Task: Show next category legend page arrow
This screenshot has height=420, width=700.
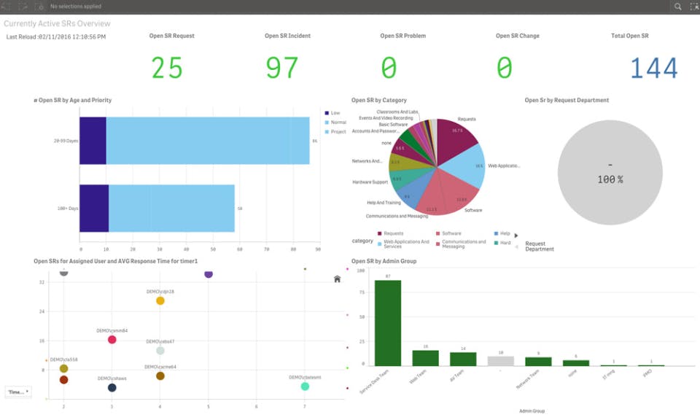Action: pos(516,236)
